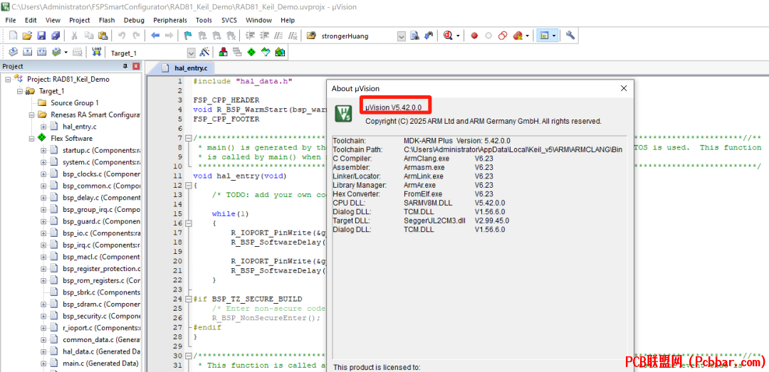
Task: Open the debug session dropdown arrow
Action: coord(458,36)
